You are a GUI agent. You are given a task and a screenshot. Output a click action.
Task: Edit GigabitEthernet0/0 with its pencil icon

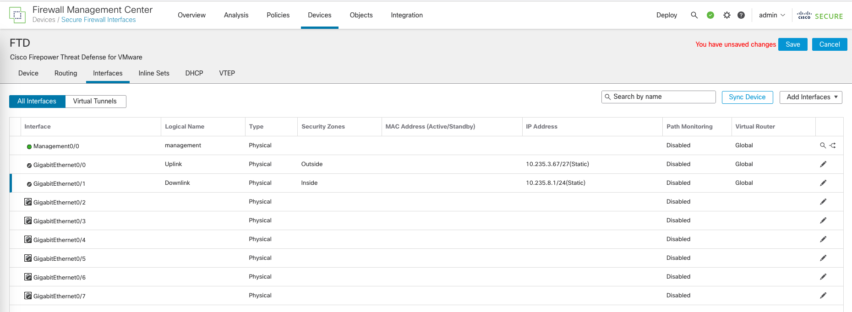click(823, 164)
